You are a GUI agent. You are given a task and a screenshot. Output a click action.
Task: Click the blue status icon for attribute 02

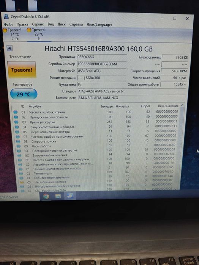pos(16,117)
